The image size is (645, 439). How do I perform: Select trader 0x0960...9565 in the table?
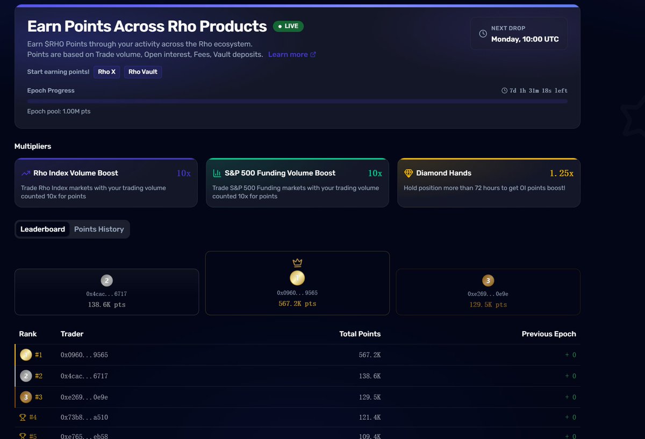coord(84,355)
